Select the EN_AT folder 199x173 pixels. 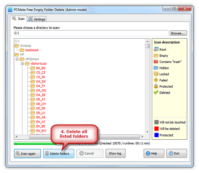(41, 122)
